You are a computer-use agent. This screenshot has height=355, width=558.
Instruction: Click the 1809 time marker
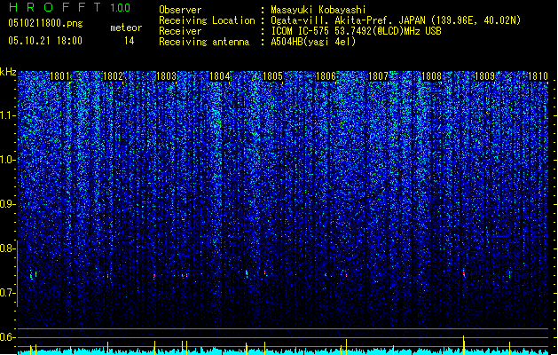click(485, 76)
